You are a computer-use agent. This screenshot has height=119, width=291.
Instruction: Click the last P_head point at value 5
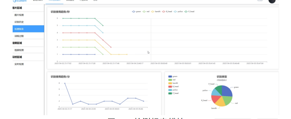[x=103, y=25]
